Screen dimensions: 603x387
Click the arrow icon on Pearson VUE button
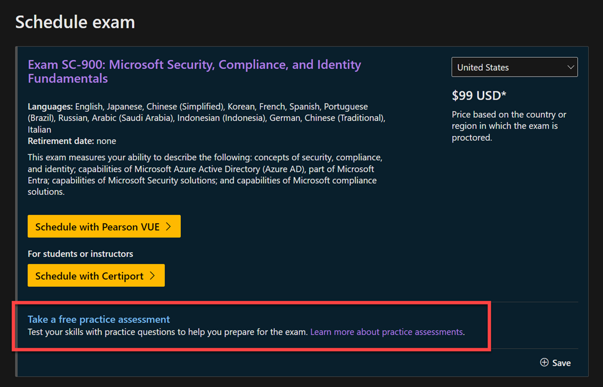coord(168,227)
